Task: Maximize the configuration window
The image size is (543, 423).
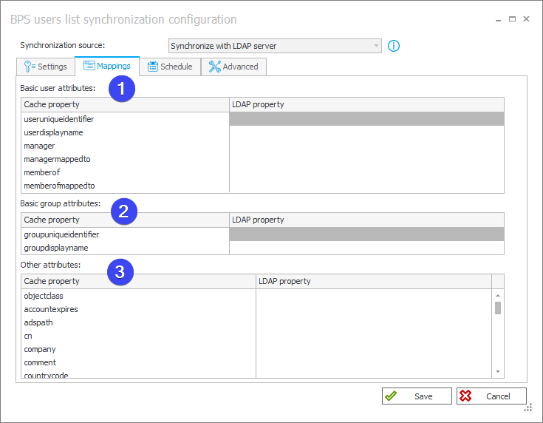Action: click(x=512, y=19)
